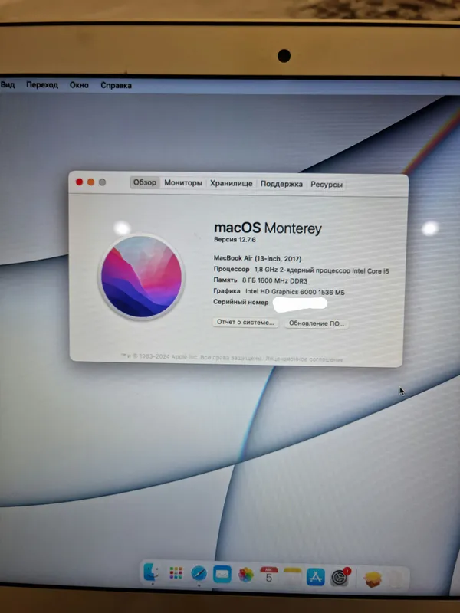Click the 1,8 GHz Intel Core i5 processor text
The width and height of the screenshot is (460, 613).
point(321,270)
